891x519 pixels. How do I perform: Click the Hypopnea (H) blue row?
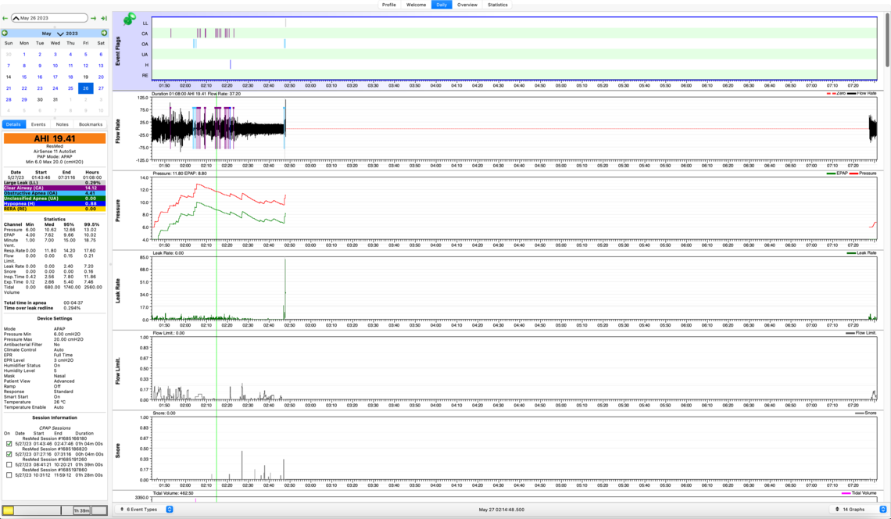point(55,203)
